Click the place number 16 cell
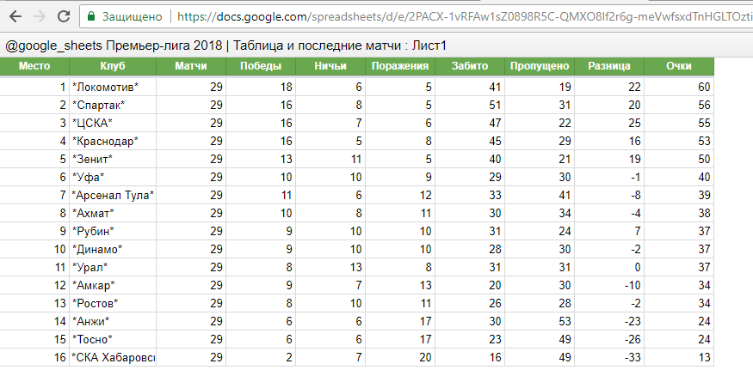Screen dimensions: 753x382 [x=34, y=358]
